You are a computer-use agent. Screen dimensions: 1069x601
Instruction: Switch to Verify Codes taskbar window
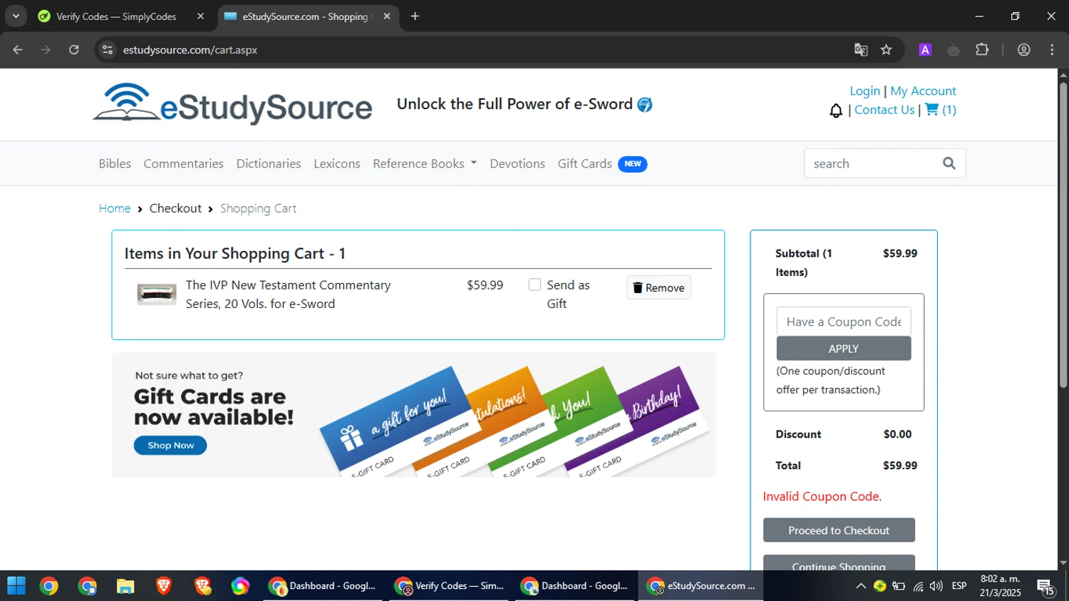pos(449,586)
